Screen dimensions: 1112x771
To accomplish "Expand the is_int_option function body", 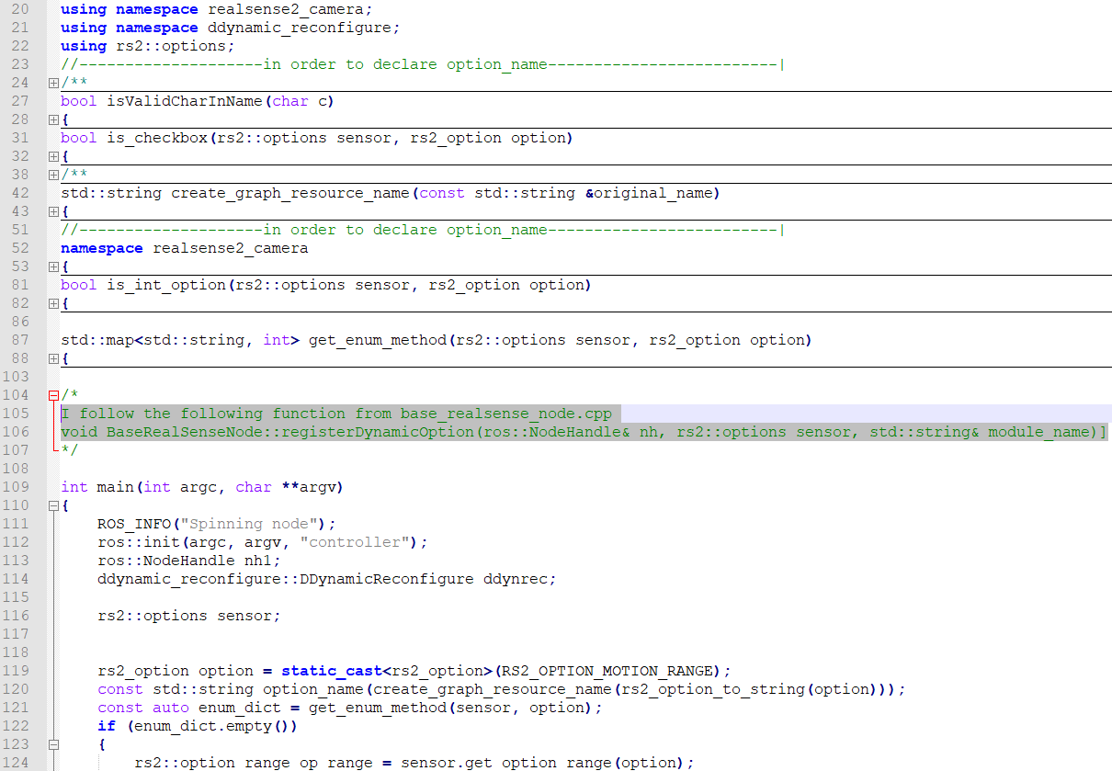I will pos(52,303).
